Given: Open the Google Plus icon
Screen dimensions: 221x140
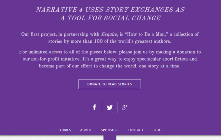Looking at the screenshot, I should pyautogui.click(x=125, y=108).
